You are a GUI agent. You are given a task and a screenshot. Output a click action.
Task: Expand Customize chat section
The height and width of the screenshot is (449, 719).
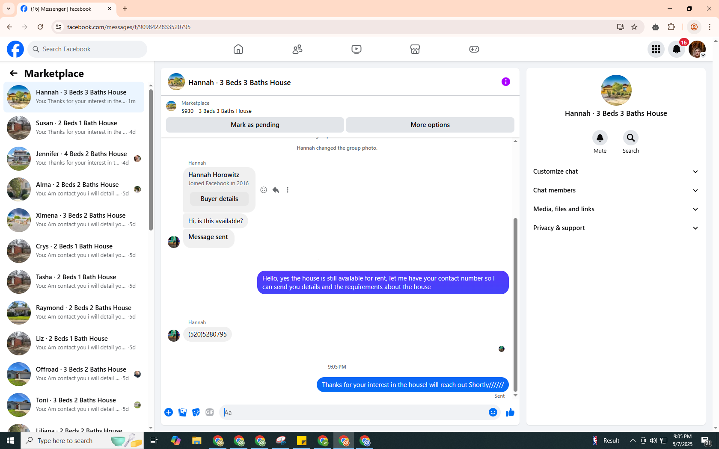click(x=616, y=171)
